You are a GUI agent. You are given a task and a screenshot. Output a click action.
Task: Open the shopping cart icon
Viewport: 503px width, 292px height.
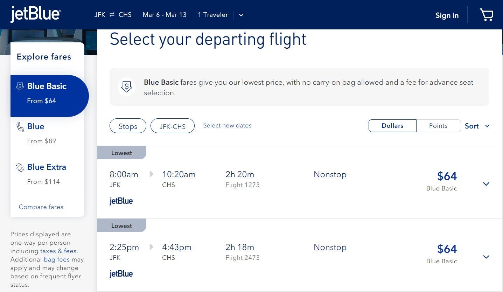click(x=486, y=15)
